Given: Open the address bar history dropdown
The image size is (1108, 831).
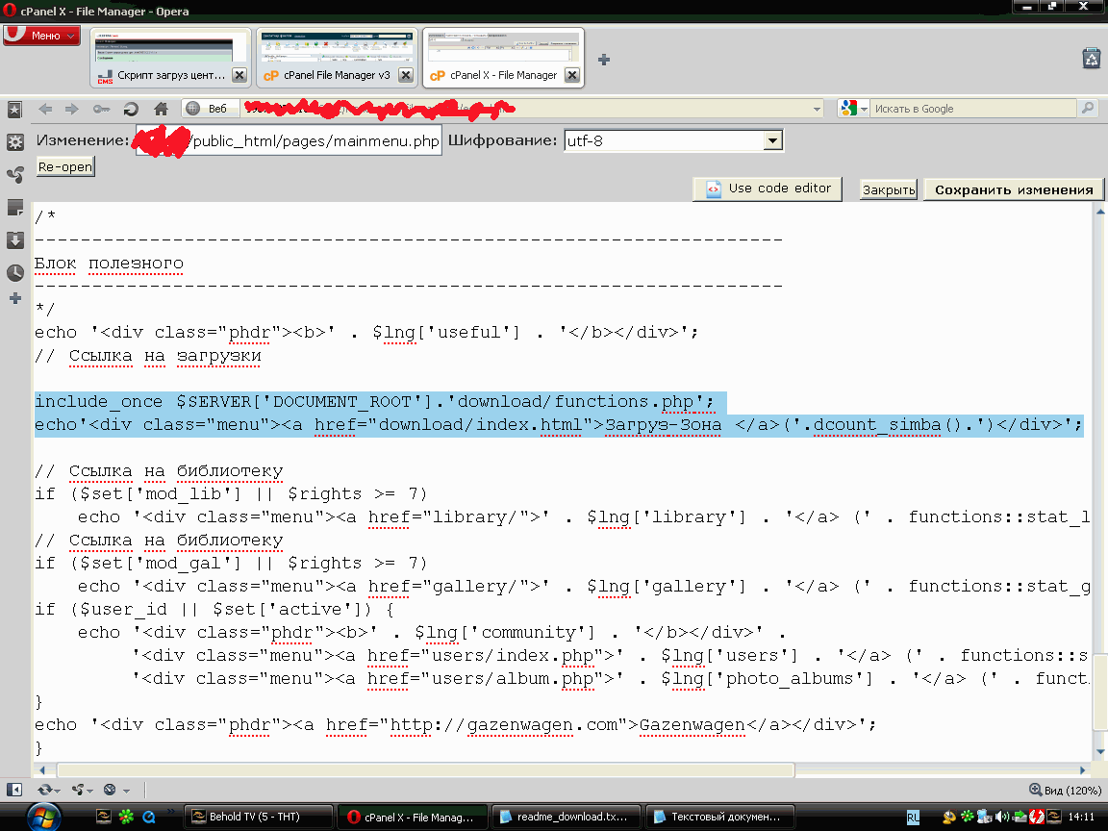Looking at the screenshot, I should click(816, 109).
